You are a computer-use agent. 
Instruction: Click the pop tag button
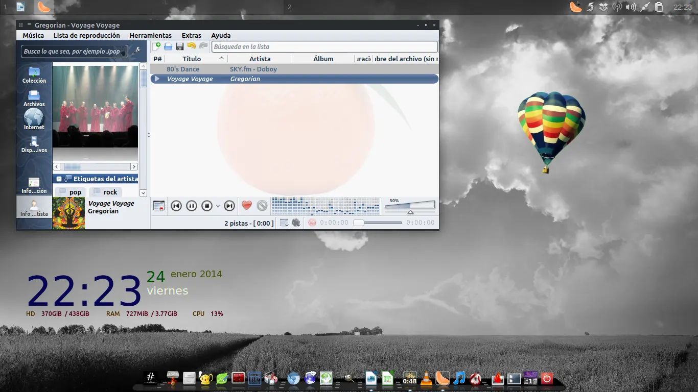tap(69, 192)
